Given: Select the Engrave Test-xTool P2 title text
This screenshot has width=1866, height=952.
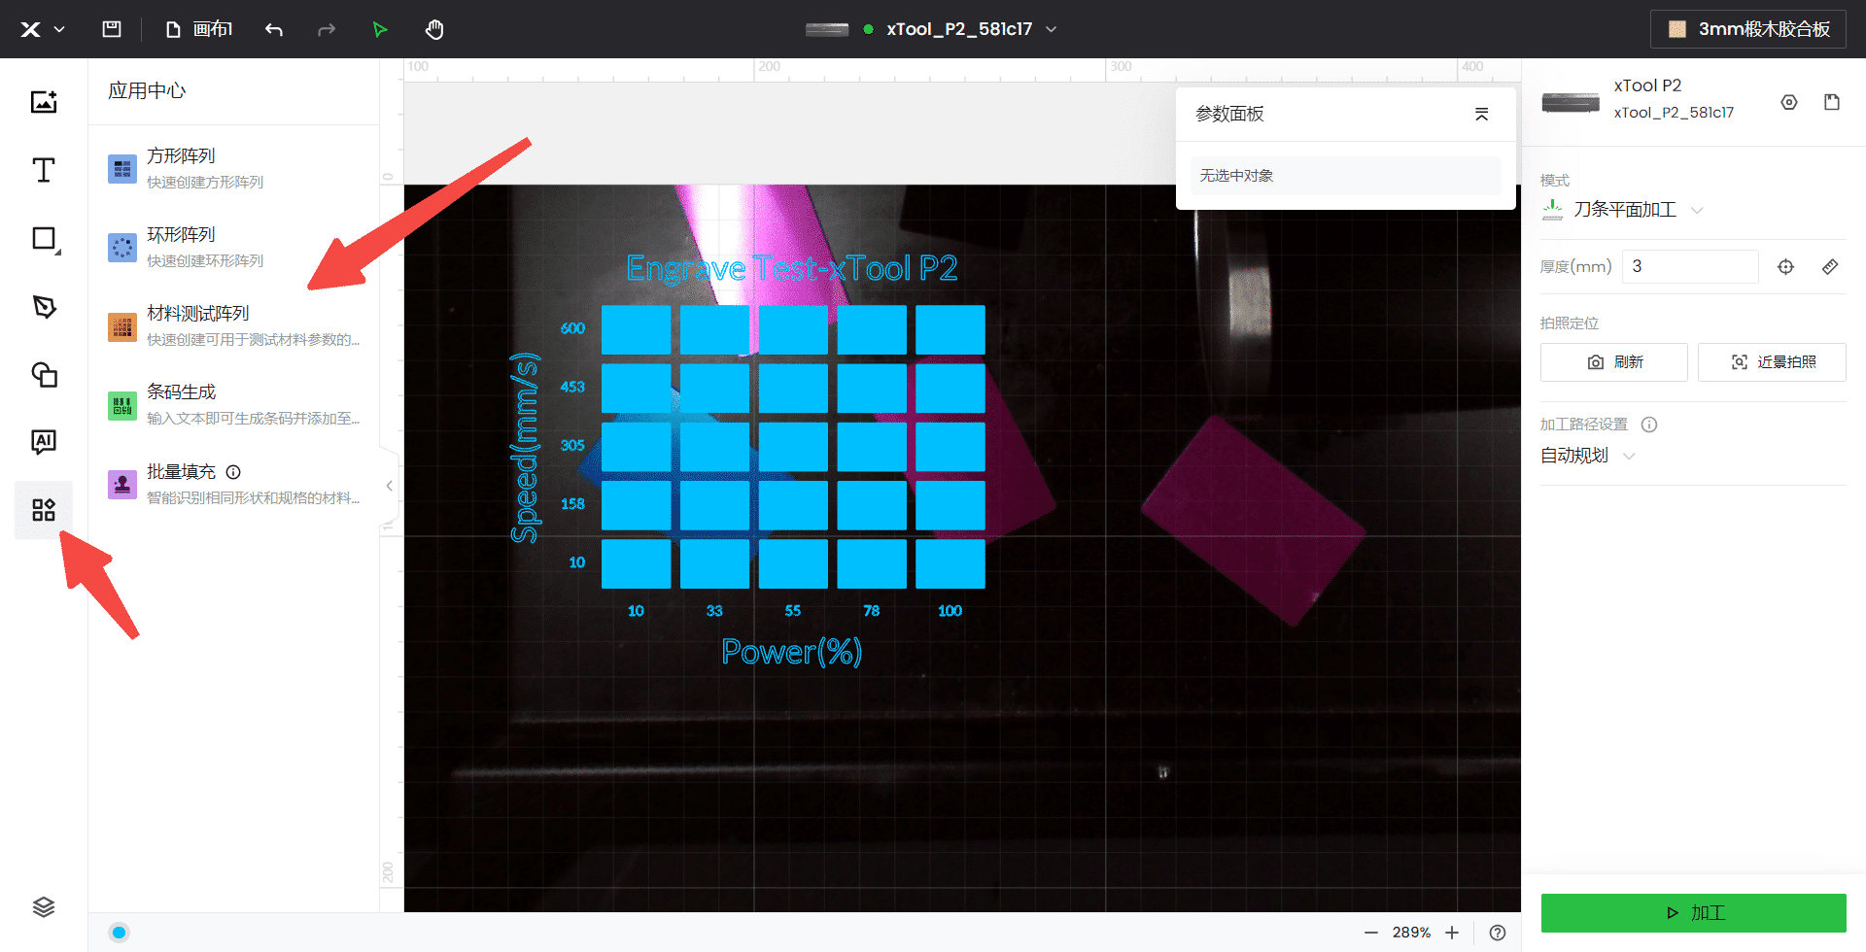Looking at the screenshot, I should coord(792,268).
